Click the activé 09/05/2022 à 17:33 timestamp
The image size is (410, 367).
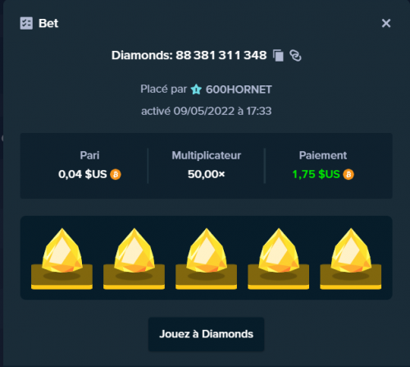pyautogui.click(x=207, y=111)
